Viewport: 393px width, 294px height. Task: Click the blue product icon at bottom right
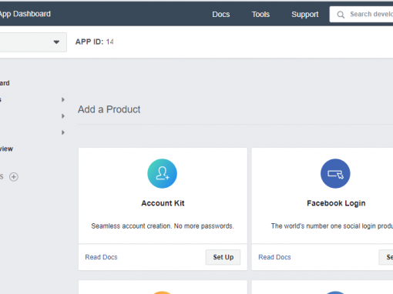(335, 292)
